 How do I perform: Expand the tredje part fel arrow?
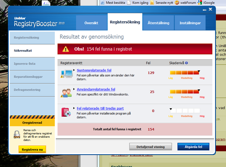click(74, 108)
